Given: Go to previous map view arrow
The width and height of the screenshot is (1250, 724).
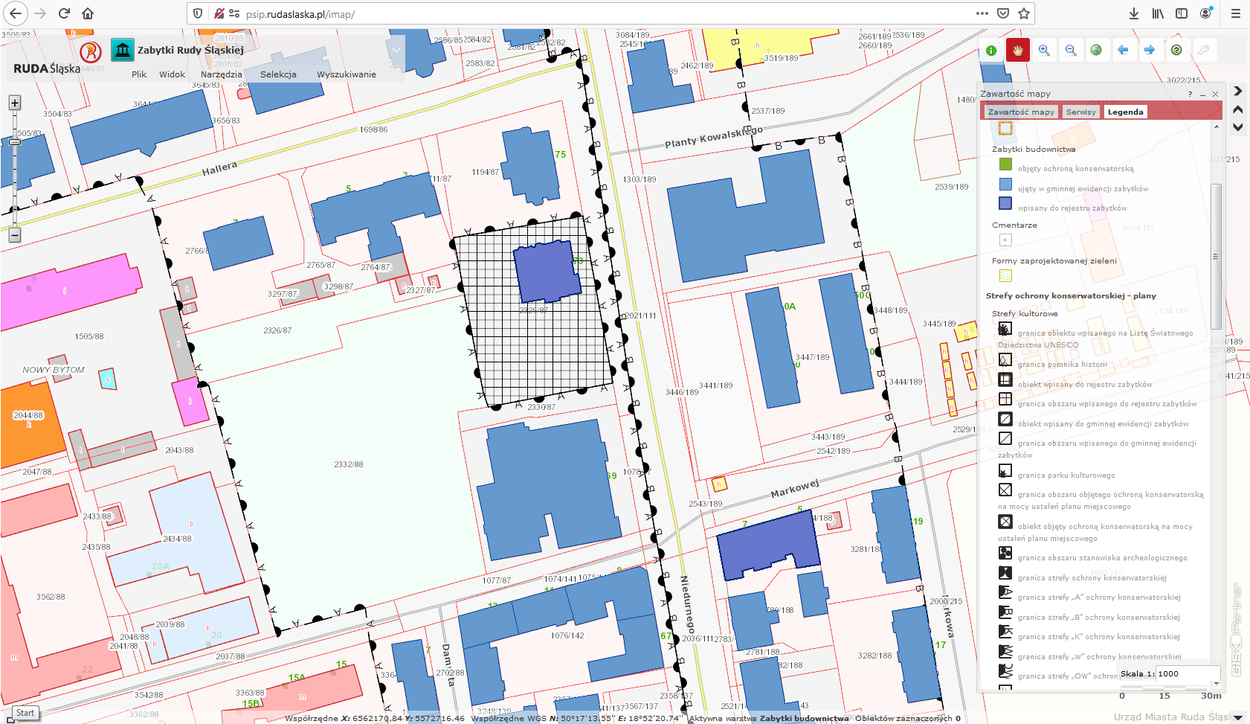Looking at the screenshot, I should (1123, 50).
